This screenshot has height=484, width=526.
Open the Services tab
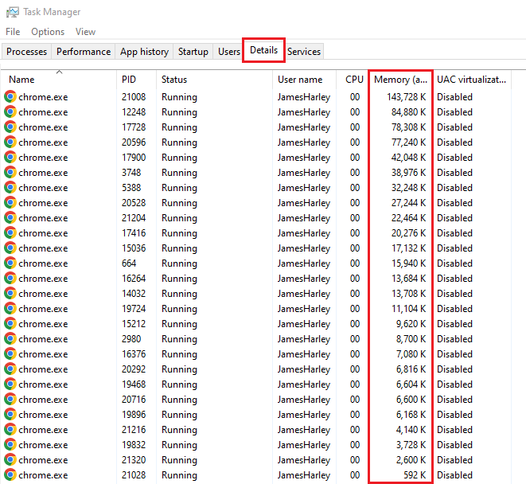click(304, 52)
